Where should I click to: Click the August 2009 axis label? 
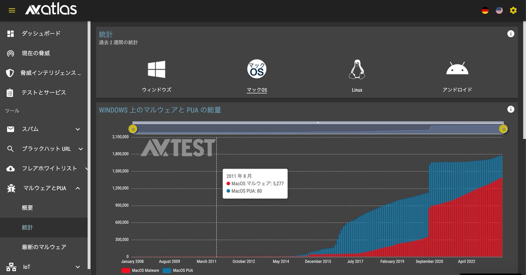tap(170, 262)
